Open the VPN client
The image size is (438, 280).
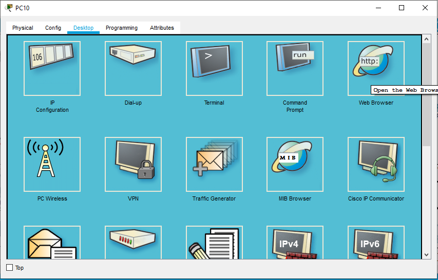[x=133, y=164]
